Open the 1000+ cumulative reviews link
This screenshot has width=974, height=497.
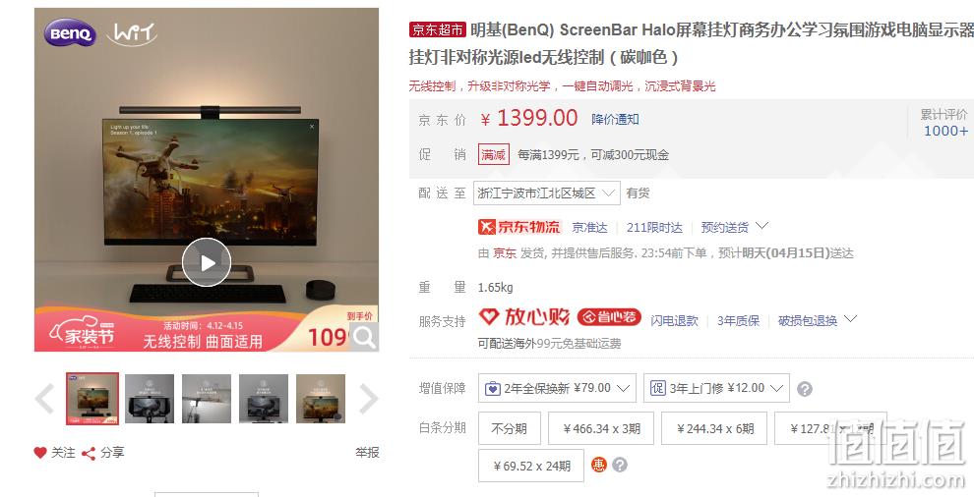pos(945,131)
